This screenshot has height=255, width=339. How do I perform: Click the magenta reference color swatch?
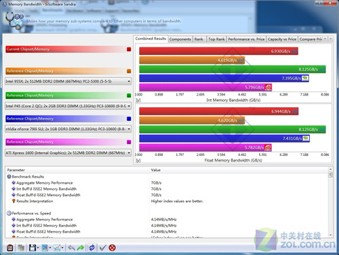[x=129, y=142]
